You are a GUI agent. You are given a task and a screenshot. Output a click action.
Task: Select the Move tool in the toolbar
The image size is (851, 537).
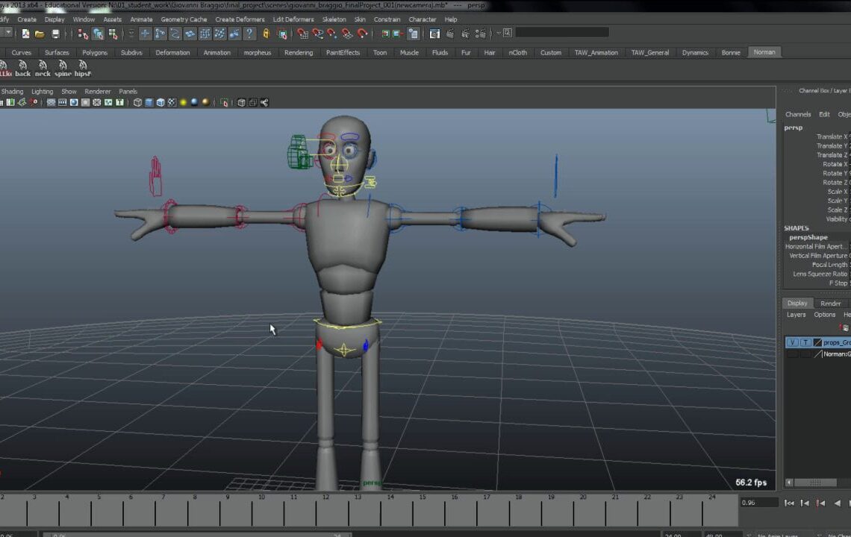pyautogui.click(x=146, y=34)
